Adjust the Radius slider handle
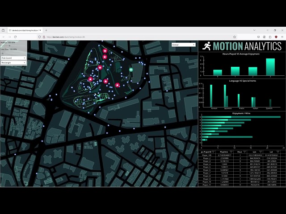 click(x=9, y=45)
